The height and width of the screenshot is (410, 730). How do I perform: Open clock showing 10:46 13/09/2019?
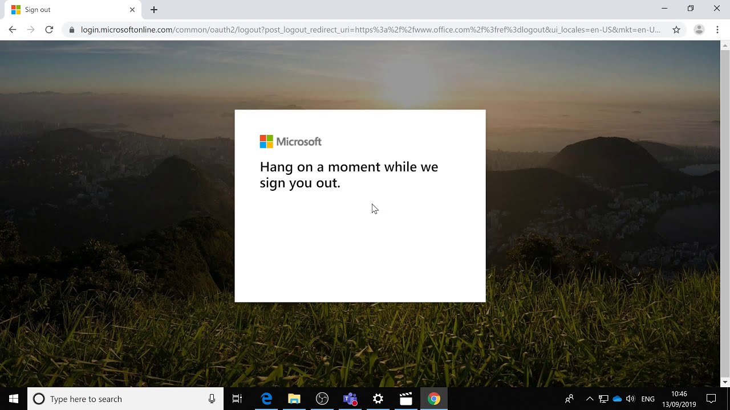click(679, 399)
